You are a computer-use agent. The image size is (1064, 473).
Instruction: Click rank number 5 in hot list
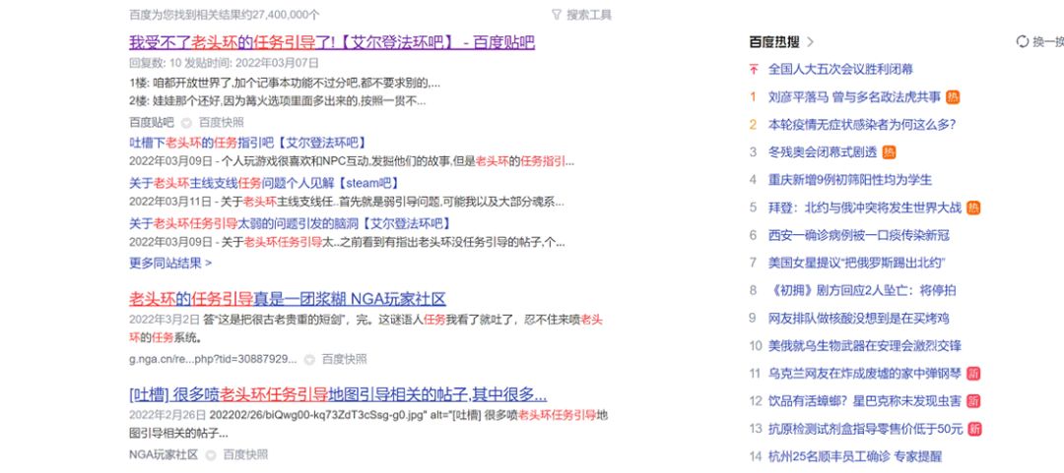coord(753,208)
